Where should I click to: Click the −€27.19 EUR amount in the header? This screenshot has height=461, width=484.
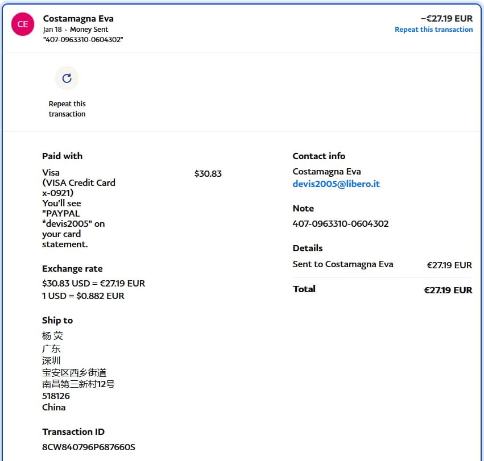point(446,19)
